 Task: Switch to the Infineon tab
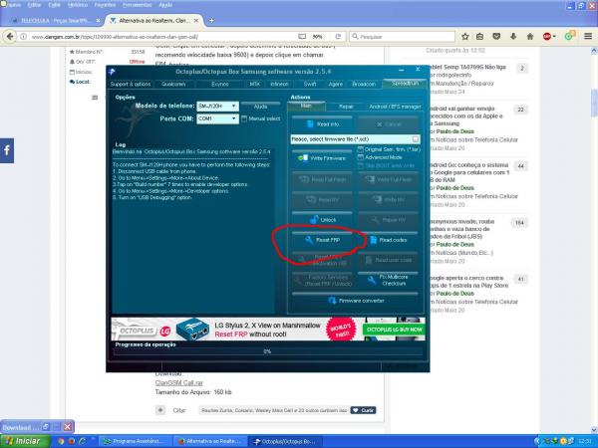tap(279, 84)
